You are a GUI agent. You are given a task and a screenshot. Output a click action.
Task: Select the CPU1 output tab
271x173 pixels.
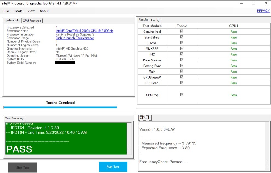click(x=145, y=118)
